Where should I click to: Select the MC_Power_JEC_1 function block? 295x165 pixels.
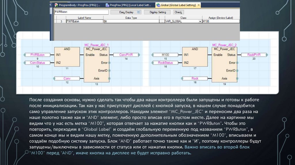click(x=96, y=65)
